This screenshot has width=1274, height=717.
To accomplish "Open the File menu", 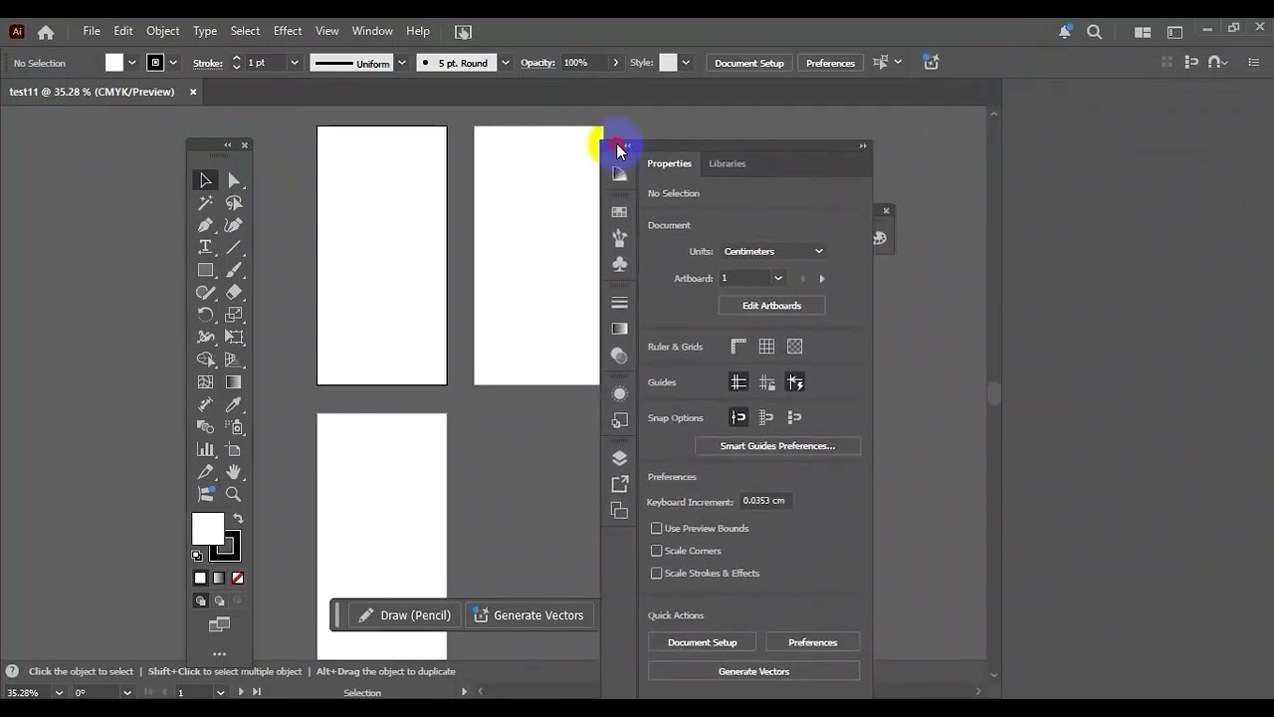I will (92, 31).
